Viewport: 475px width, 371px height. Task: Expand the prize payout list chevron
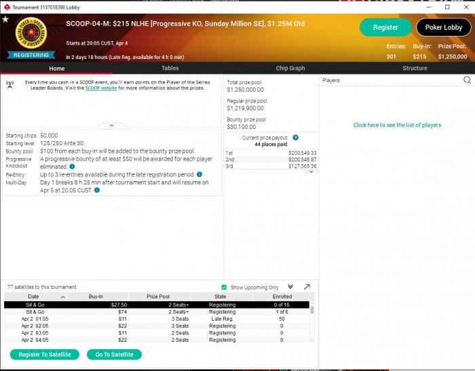311,172
